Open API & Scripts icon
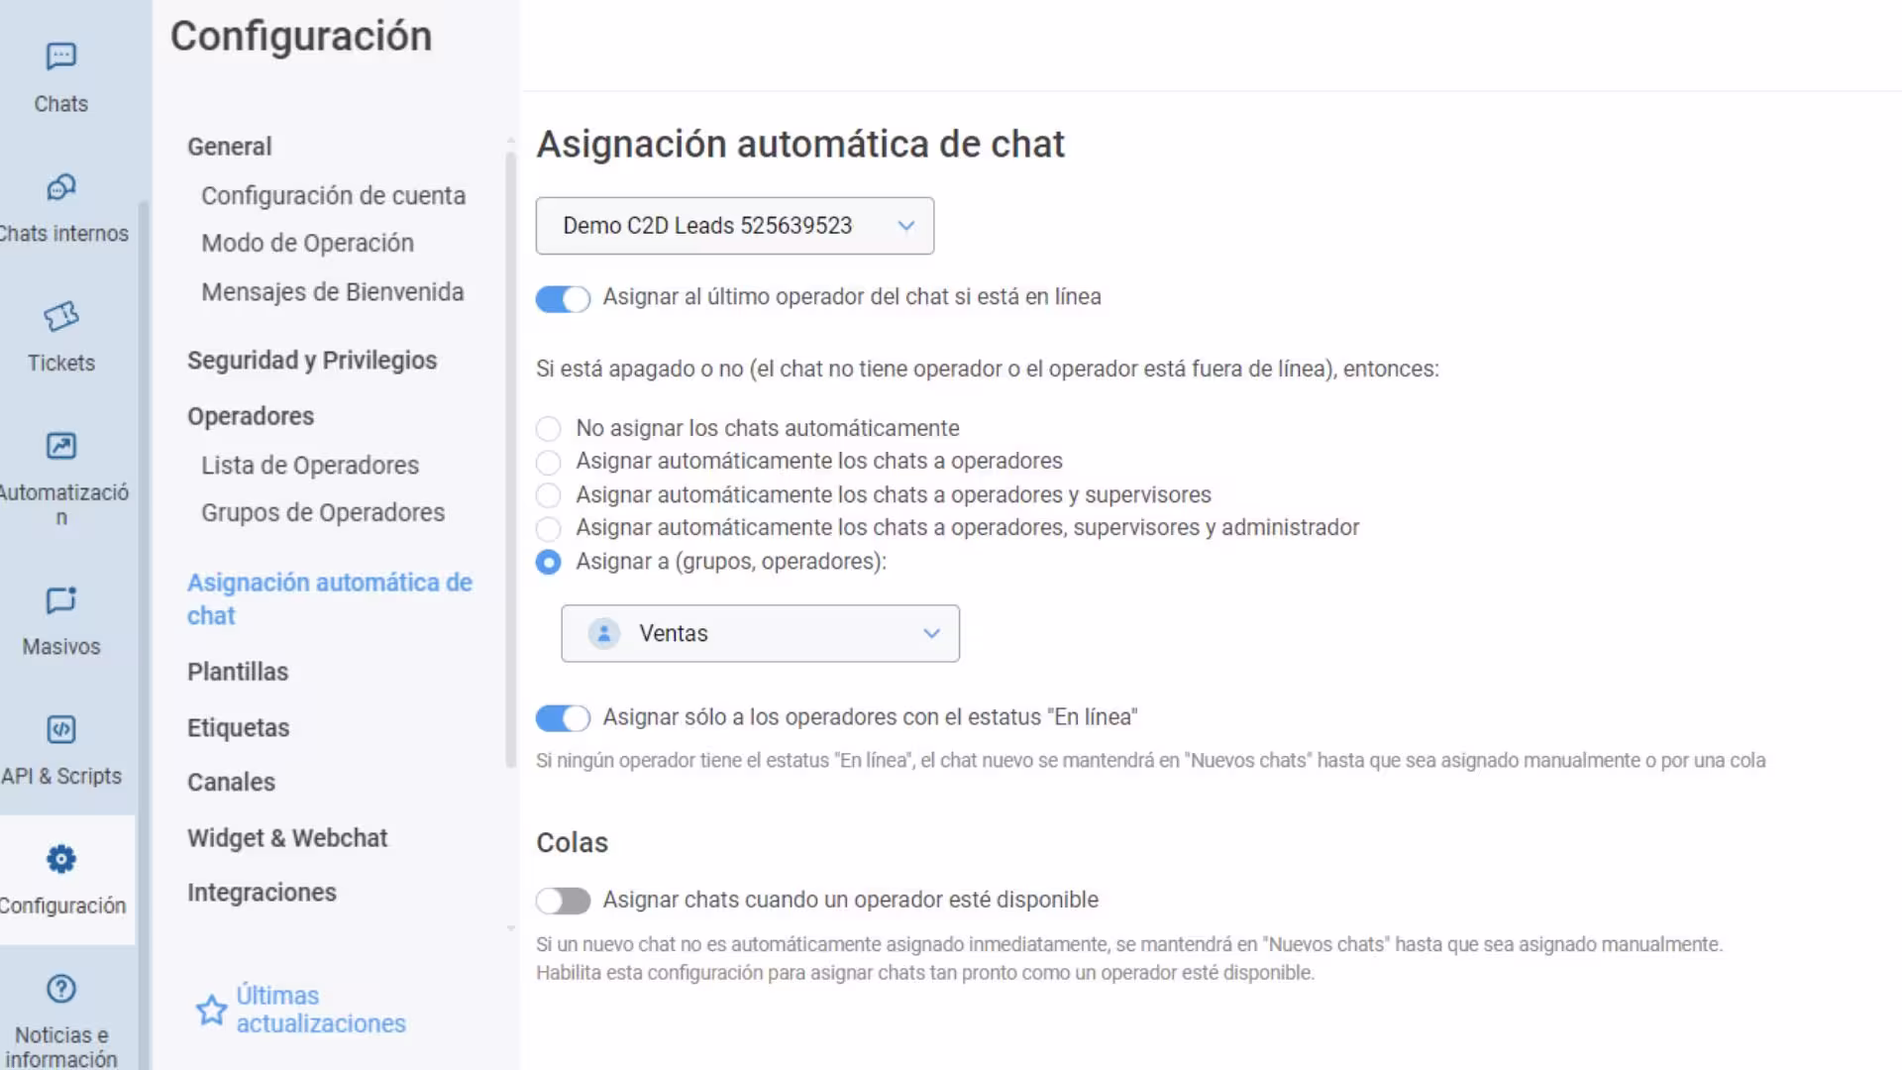The height and width of the screenshot is (1070, 1902). pos(60,729)
